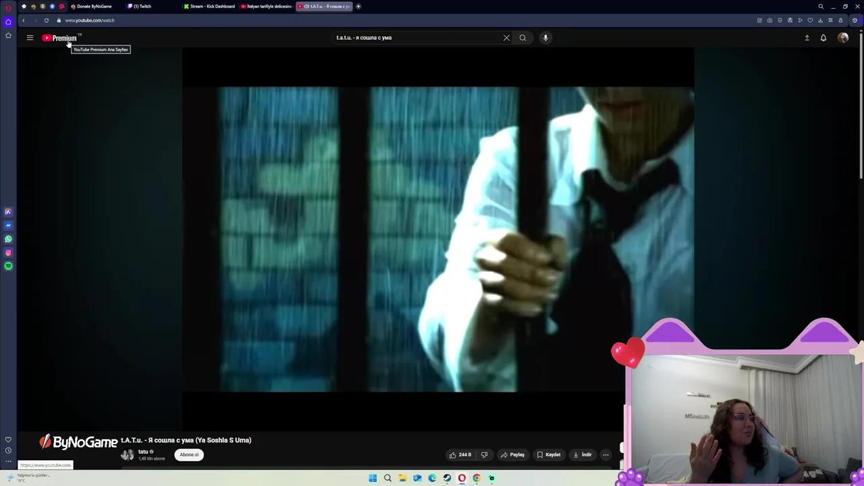The image size is (864, 486).
Task: Click the İndir download button
Action: [583, 455]
